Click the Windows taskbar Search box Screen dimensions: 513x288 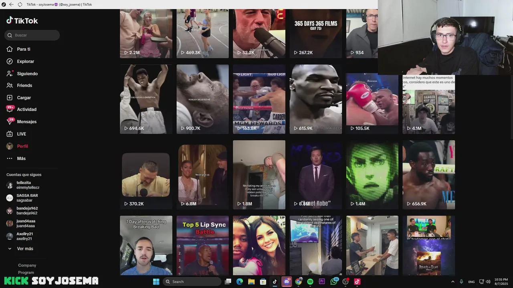[x=192, y=282]
